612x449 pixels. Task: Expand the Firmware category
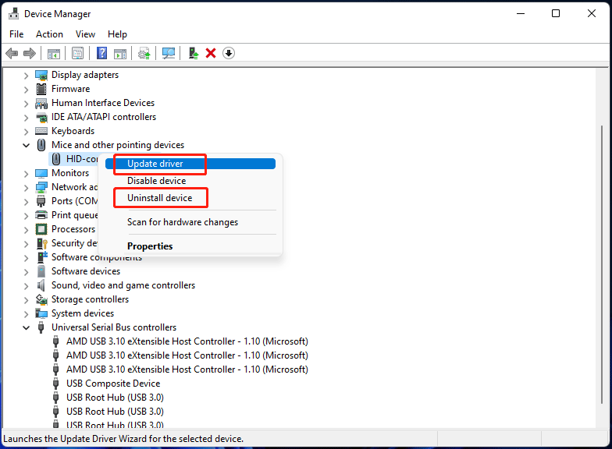tap(27, 89)
